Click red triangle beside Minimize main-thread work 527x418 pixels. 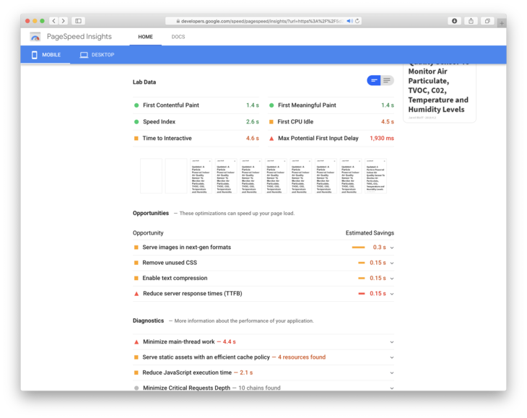pos(136,342)
